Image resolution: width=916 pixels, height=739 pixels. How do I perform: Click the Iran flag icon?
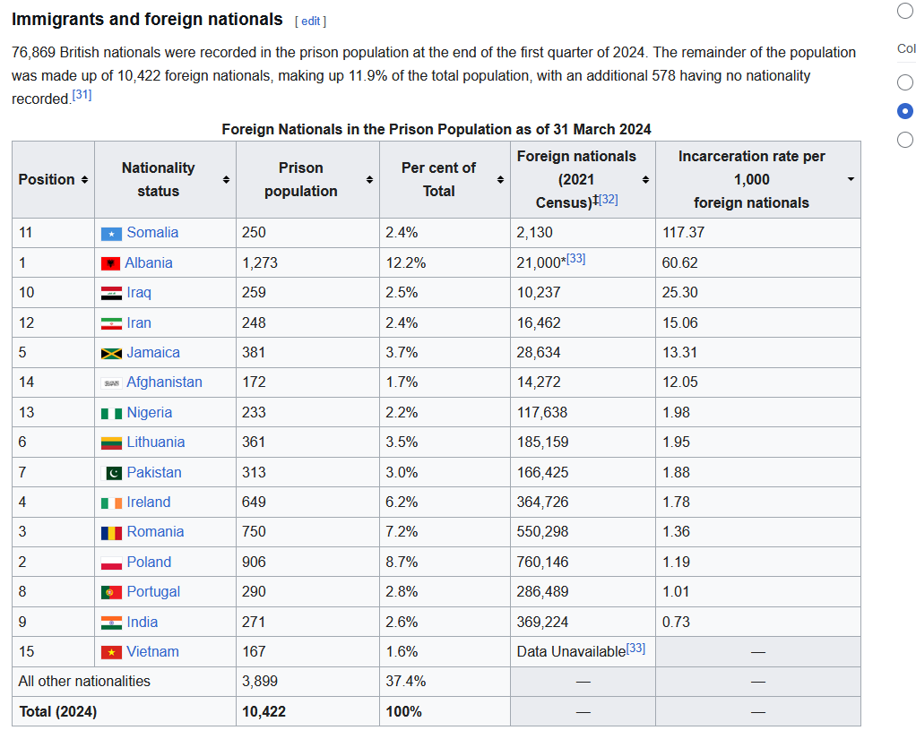pyautogui.click(x=111, y=324)
